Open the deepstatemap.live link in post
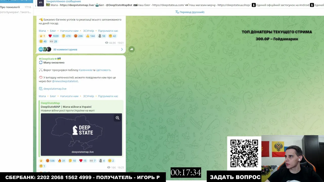 point(55,89)
